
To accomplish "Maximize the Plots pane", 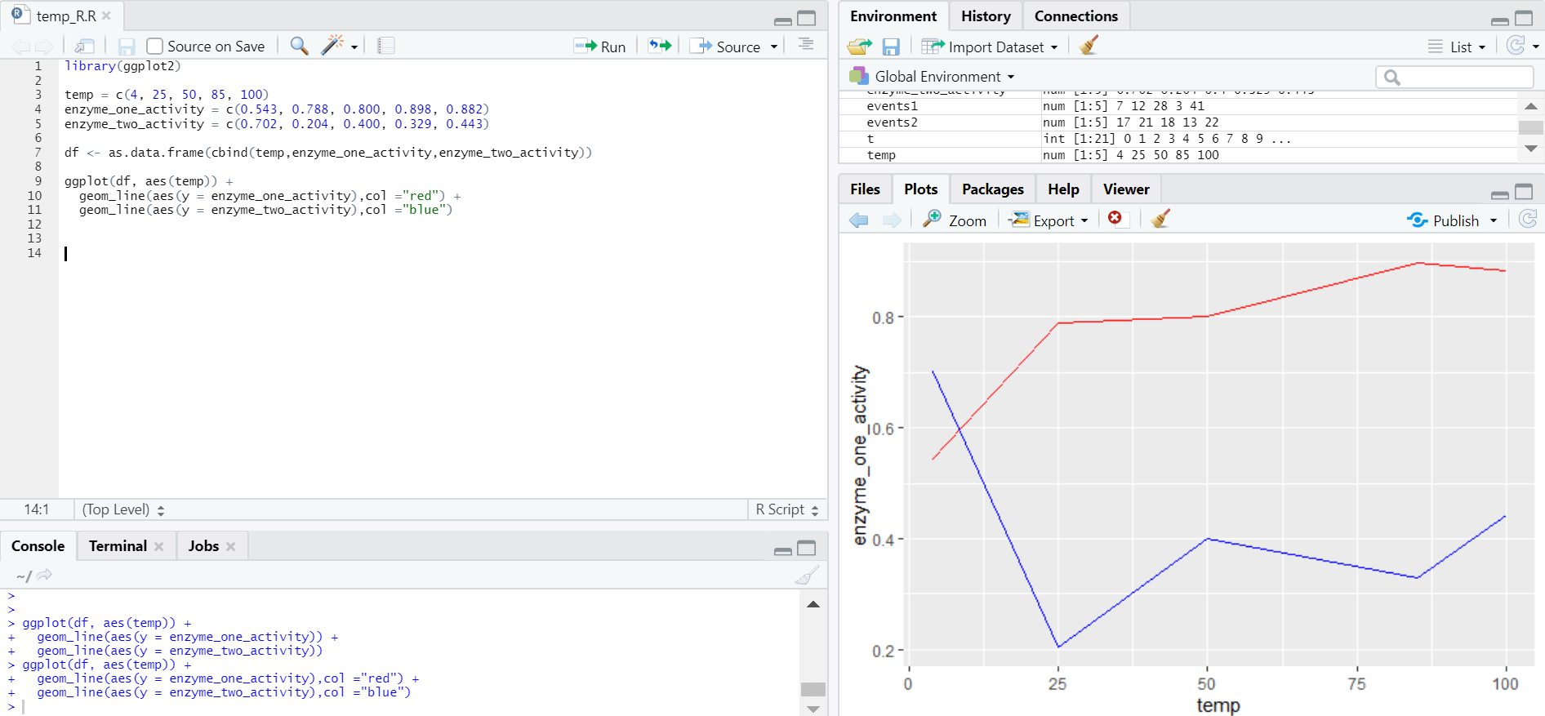I will pos(1524,192).
